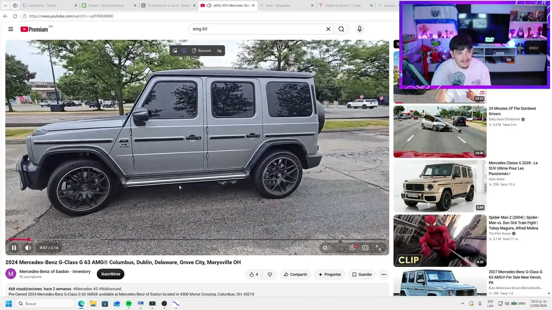Click the Windows taskbar Buscar search box
Viewport: 552px width, 310px height.
click(45, 304)
